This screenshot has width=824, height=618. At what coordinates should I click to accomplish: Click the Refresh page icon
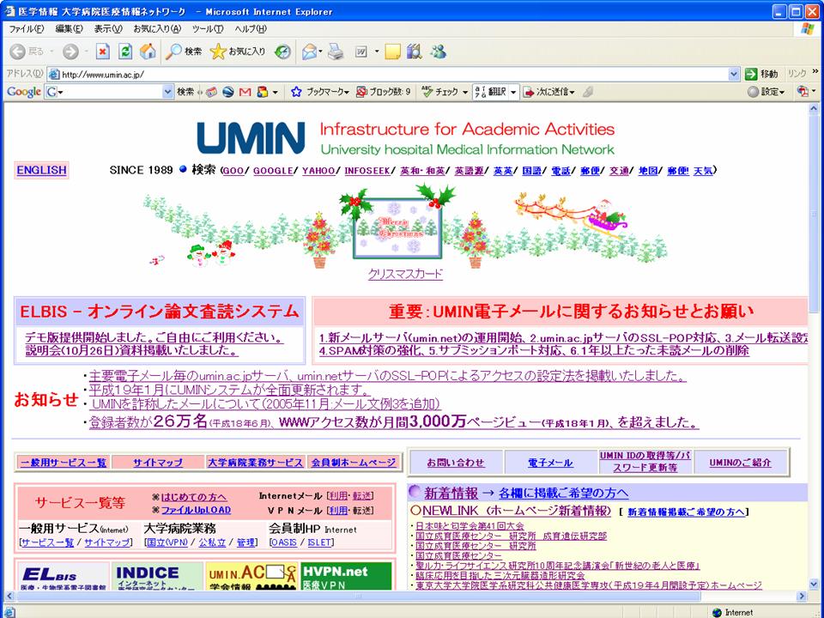click(125, 51)
